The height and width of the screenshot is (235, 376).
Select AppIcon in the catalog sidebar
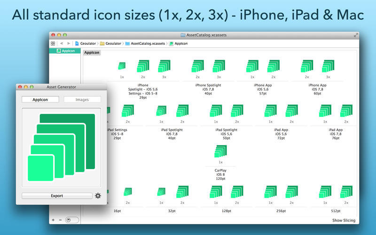tap(65, 51)
